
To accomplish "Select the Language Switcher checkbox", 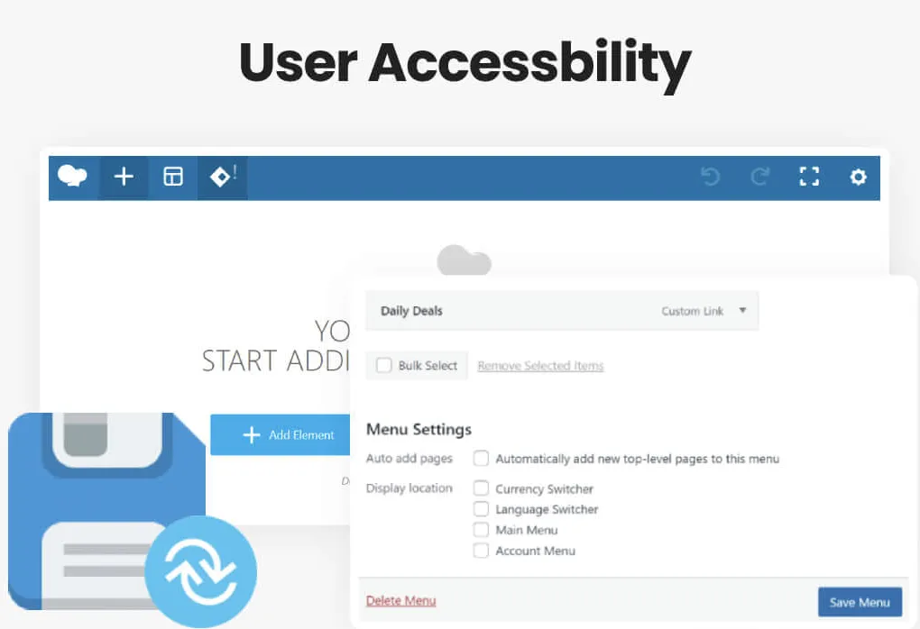I will pos(481,509).
